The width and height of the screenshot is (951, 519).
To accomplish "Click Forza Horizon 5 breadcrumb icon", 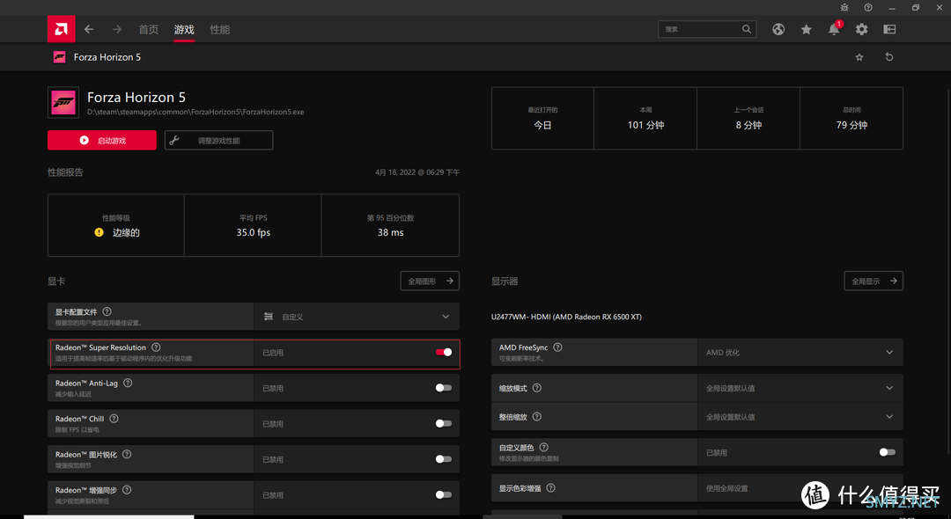I will [60, 57].
